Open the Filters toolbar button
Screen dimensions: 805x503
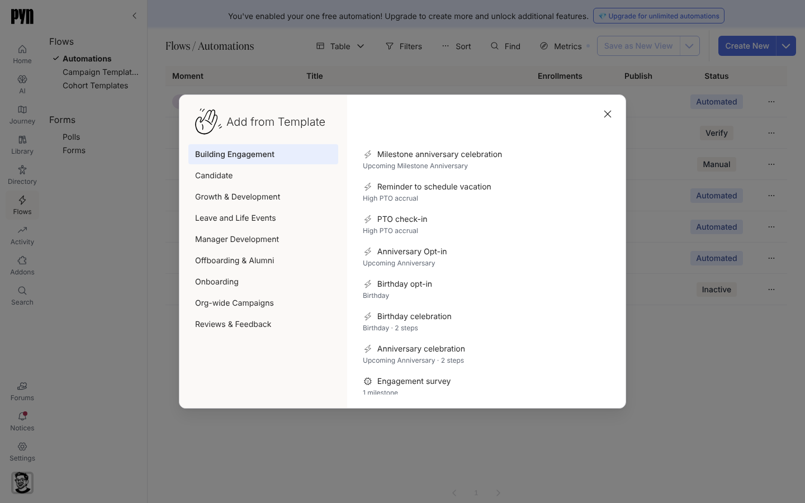[404, 46]
